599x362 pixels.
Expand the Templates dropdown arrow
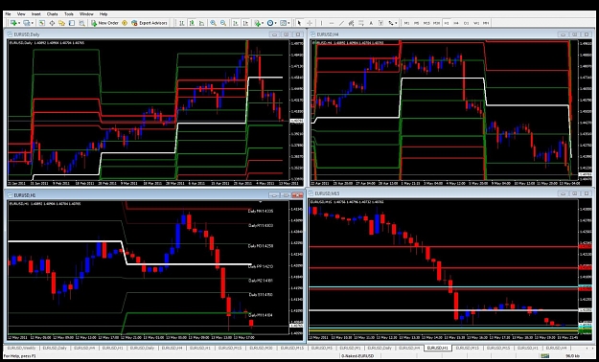click(288, 23)
